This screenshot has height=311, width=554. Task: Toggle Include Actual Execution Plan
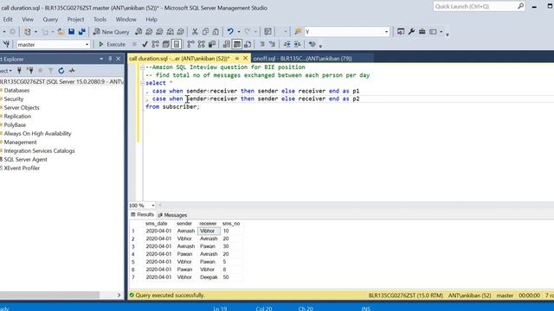[x=190, y=44]
